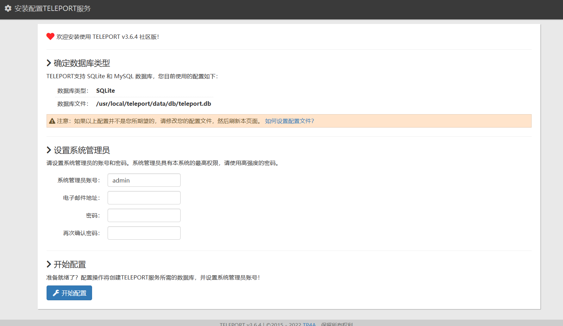Open the TP4A link in footer
The height and width of the screenshot is (326, 563).
click(309, 324)
